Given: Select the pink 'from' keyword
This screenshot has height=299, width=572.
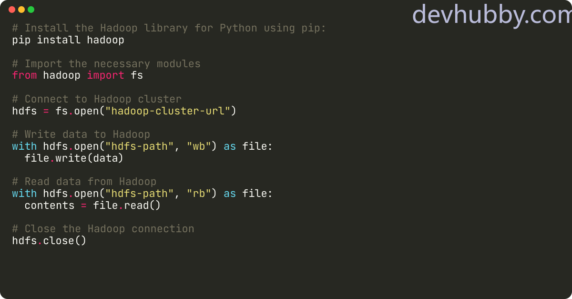Looking at the screenshot, I should (24, 75).
